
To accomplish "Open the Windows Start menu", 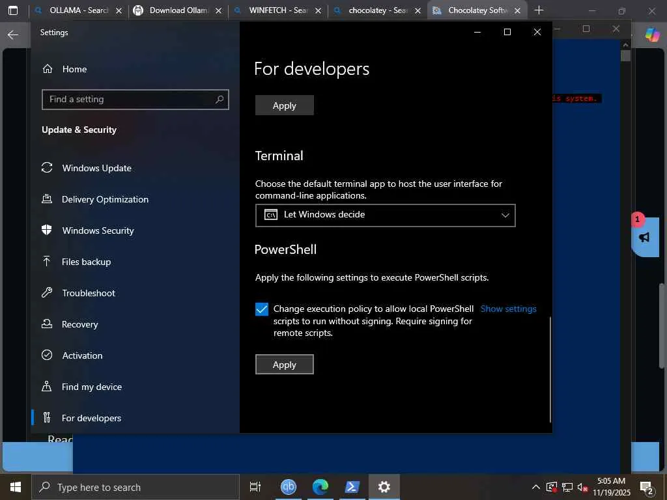I will tap(16, 487).
